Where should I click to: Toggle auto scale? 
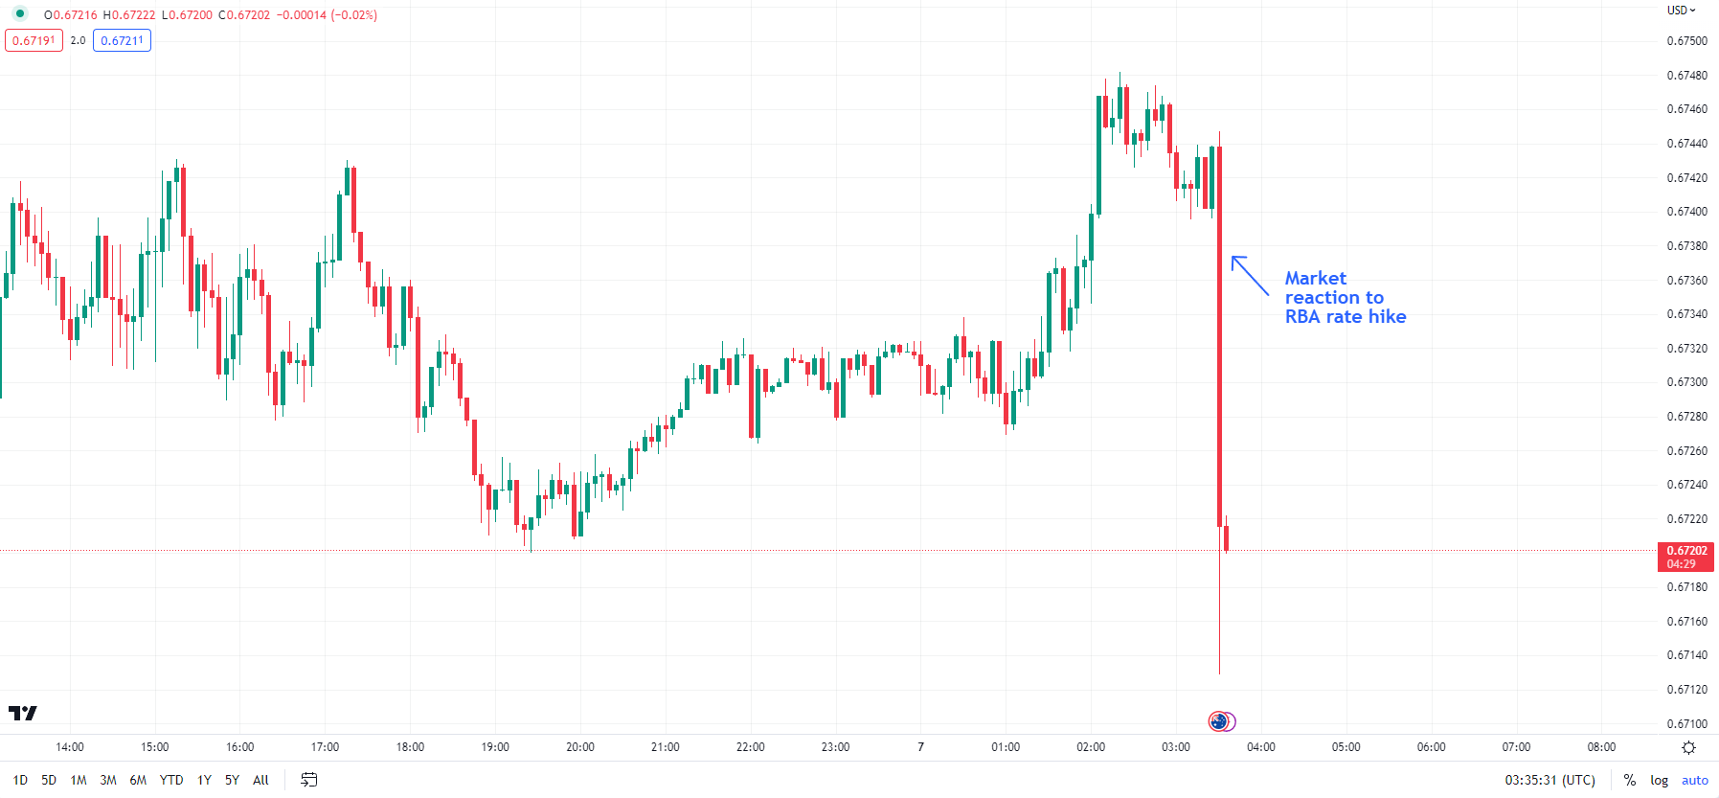(x=1694, y=780)
